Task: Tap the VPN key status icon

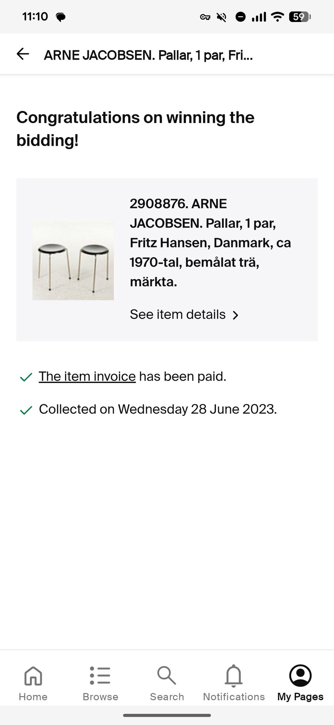Action: pos(205,17)
